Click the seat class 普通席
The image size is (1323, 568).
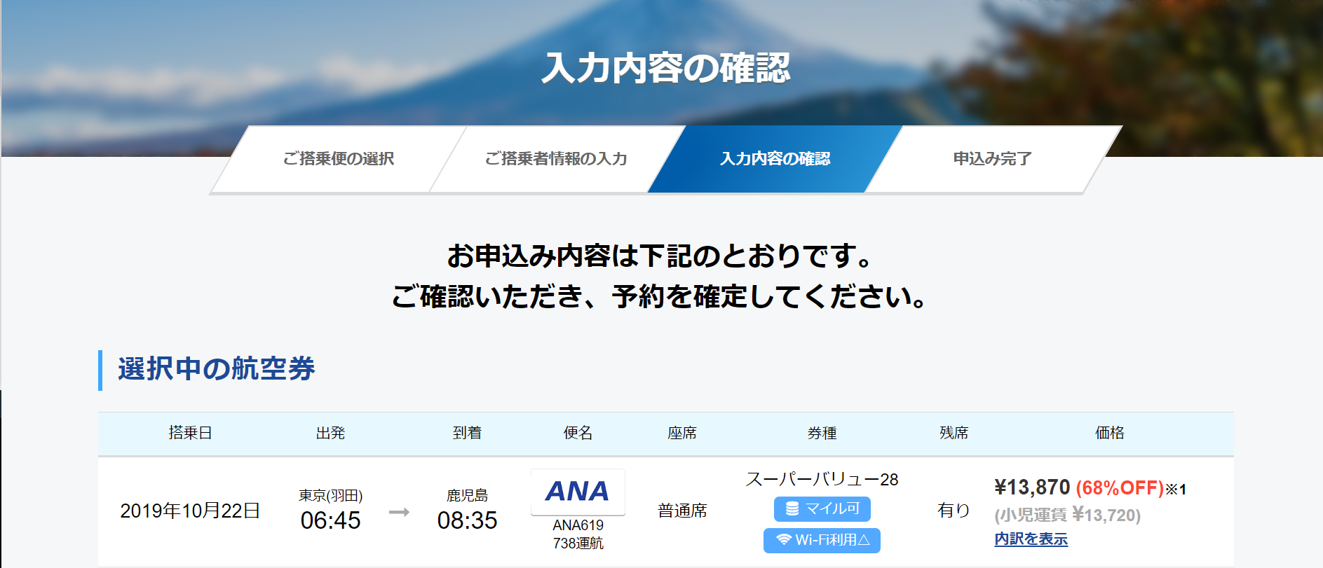pyautogui.click(x=682, y=511)
